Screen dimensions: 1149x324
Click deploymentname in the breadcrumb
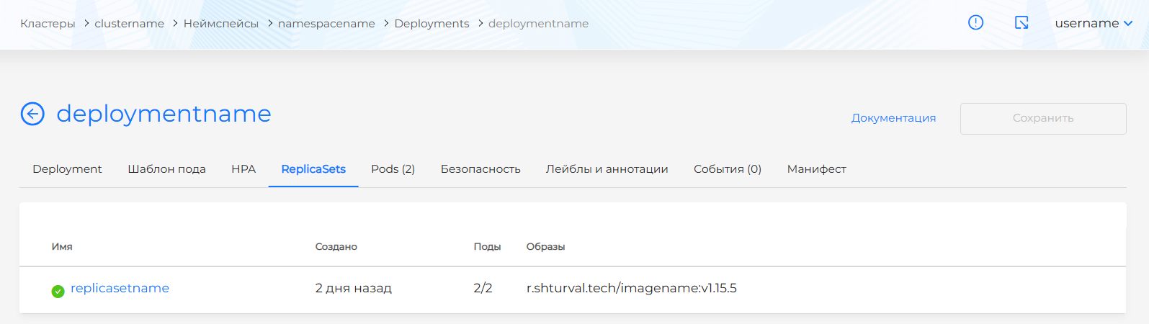(538, 24)
